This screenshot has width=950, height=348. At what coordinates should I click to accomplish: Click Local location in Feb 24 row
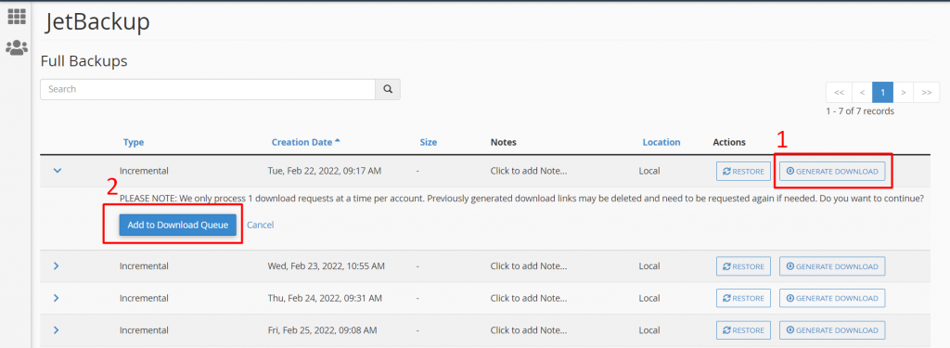click(x=648, y=298)
